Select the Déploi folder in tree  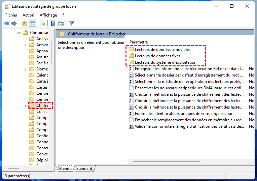[x=39, y=160]
